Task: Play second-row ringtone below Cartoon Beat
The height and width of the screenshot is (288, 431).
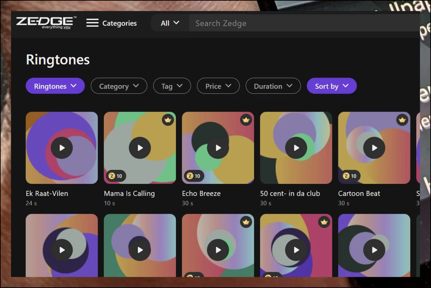Action: point(374,250)
